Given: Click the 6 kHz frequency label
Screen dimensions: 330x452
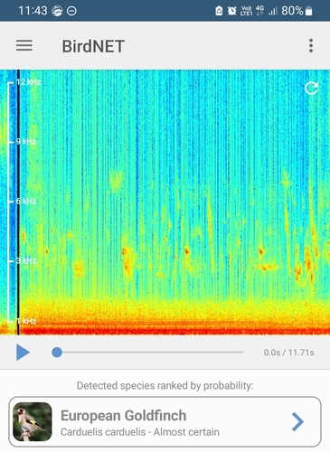Looking at the screenshot, I should tap(26, 201).
